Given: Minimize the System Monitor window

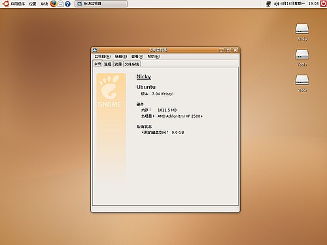Looking at the screenshot, I should [x=221, y=50].
